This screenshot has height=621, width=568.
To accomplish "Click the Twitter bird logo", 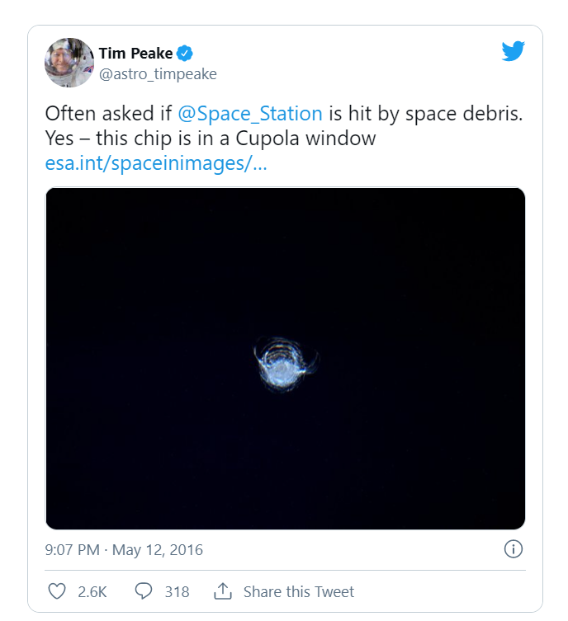I will pos(513,52).
